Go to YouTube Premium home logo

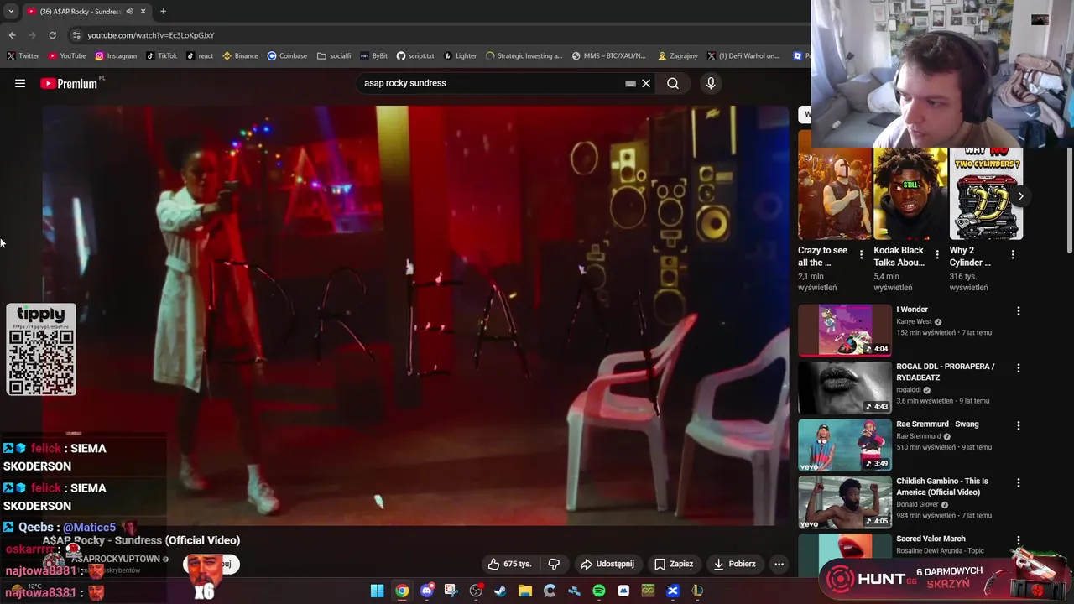click(69, 83)
